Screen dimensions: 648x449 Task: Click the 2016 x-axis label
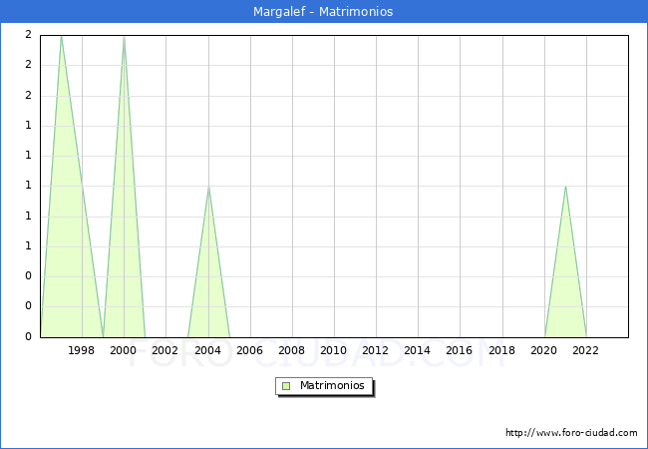tap(460, 350)
